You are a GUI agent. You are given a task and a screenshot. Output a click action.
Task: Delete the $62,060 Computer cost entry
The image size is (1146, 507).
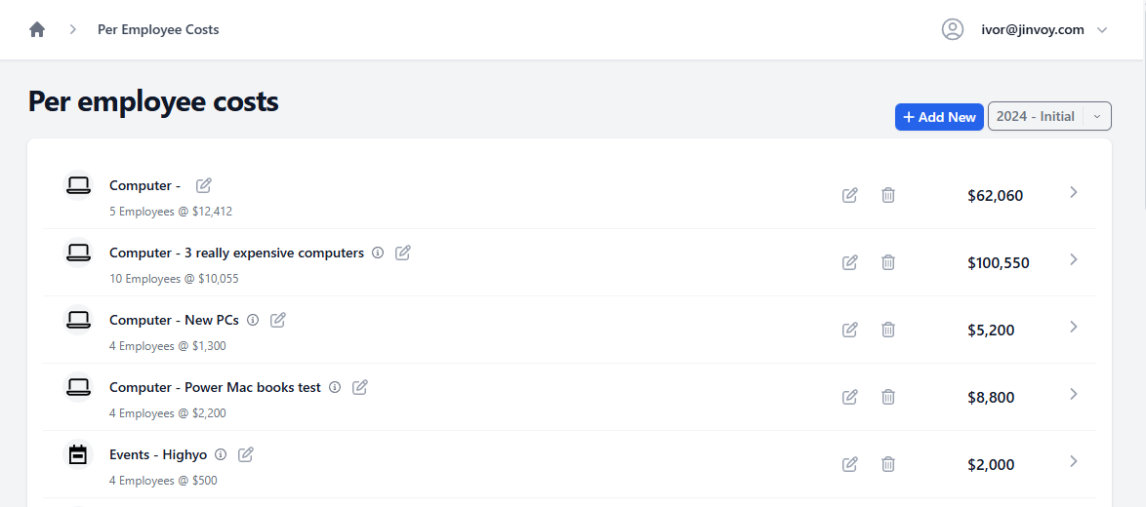(x=888, y=195)
